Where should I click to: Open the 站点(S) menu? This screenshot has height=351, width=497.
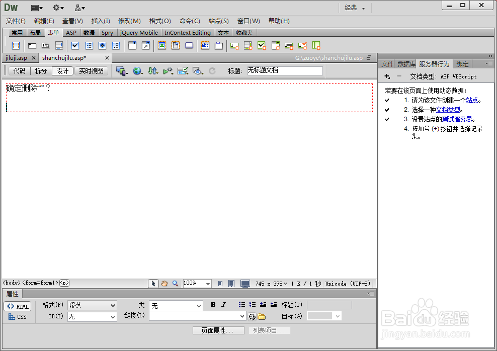click(219, 21)
